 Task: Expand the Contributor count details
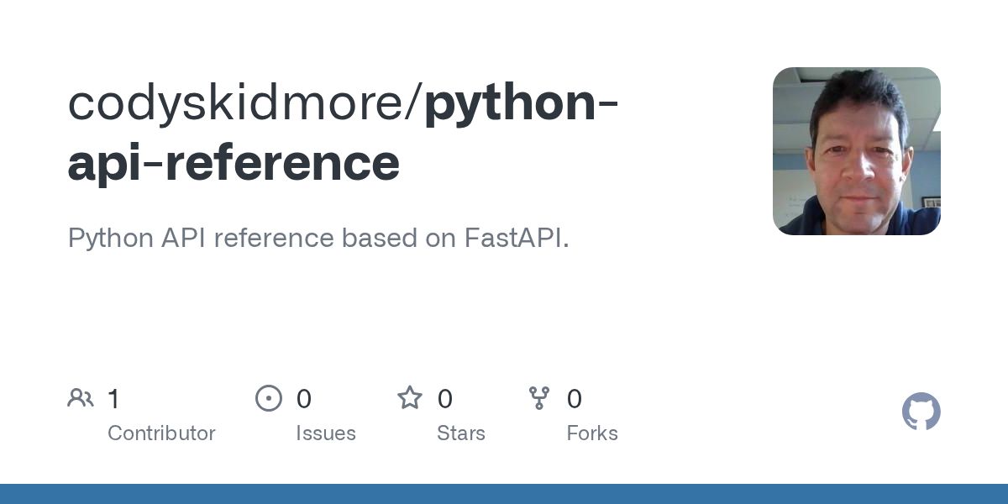pos(161,433)
